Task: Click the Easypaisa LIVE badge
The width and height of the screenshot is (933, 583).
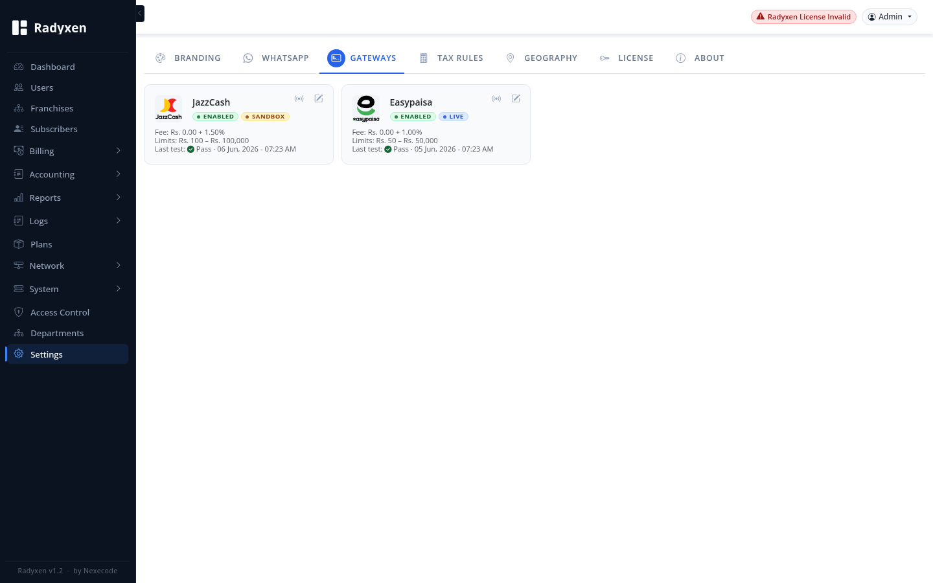Action: tap(454, 117)
